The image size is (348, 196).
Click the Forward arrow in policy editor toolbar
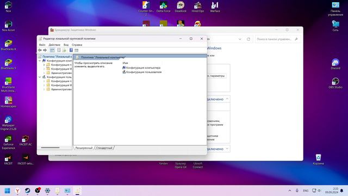click(x=45, y=50)
